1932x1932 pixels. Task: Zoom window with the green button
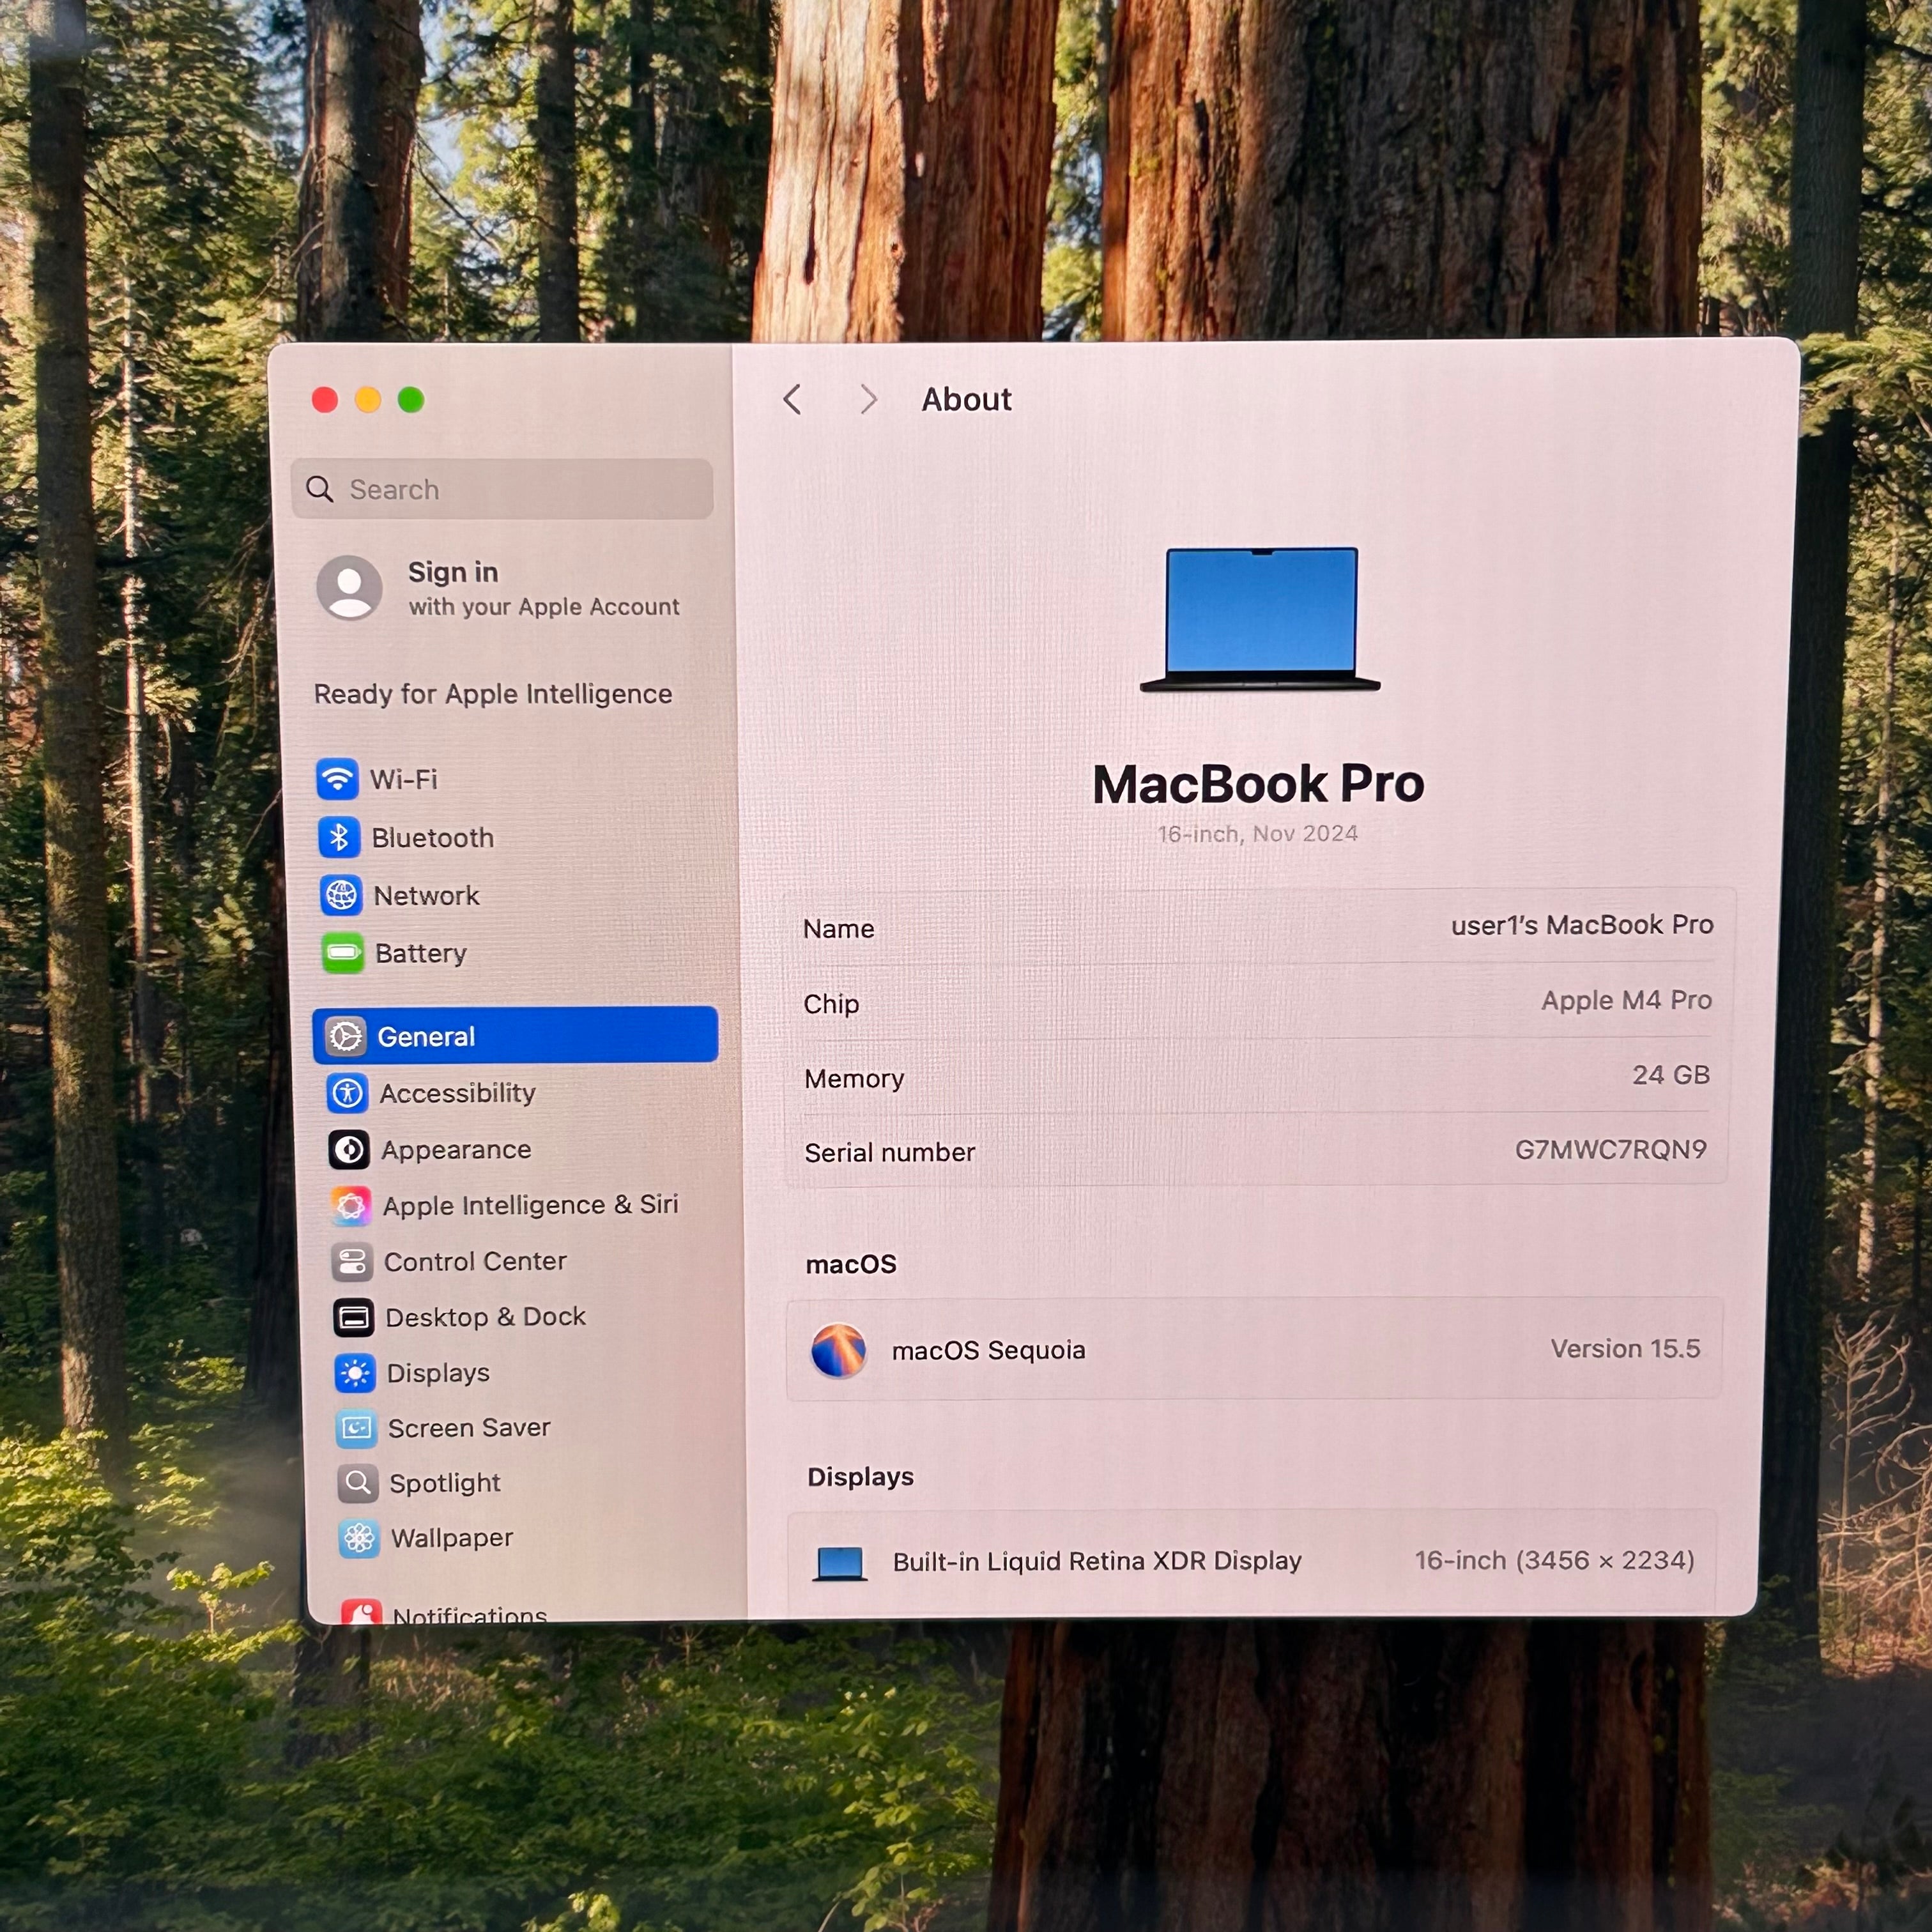pos(411,400)
